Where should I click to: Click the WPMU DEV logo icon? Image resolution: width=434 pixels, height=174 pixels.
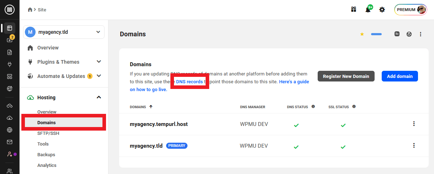click(x=10, y=10)
